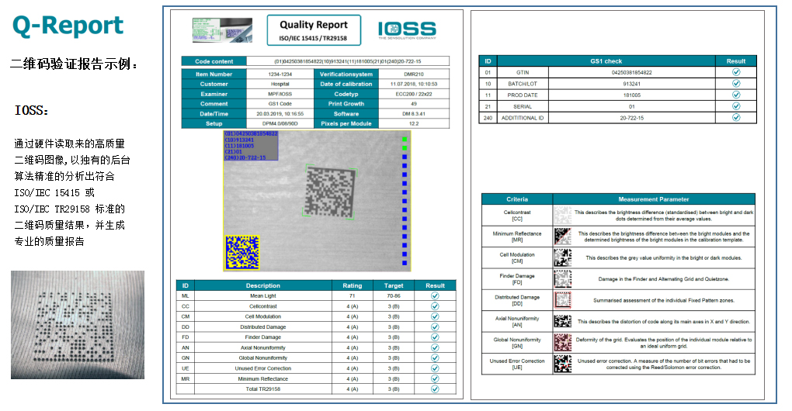Viewport: 792px width, 411px height.
Task: Click the Global Nonuniformity [GN] criteria icon
Action: coord(563,342)
